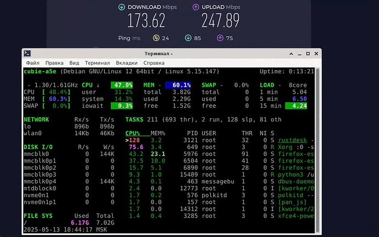Click the PID column header

(x=192, y=134)
